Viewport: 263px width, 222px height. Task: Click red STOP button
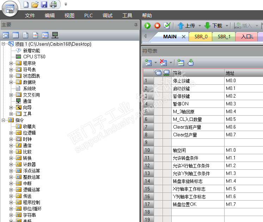(157, 26)
